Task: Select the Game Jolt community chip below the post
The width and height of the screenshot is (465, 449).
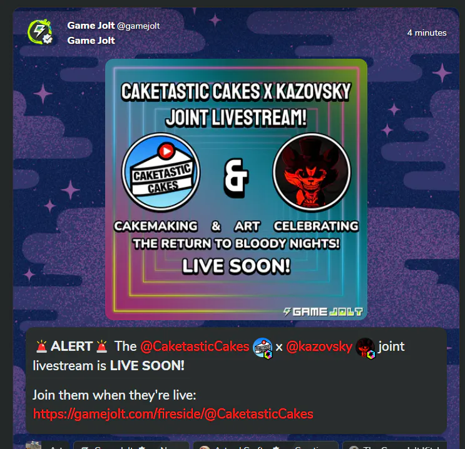Action: (x=131, y=445)
